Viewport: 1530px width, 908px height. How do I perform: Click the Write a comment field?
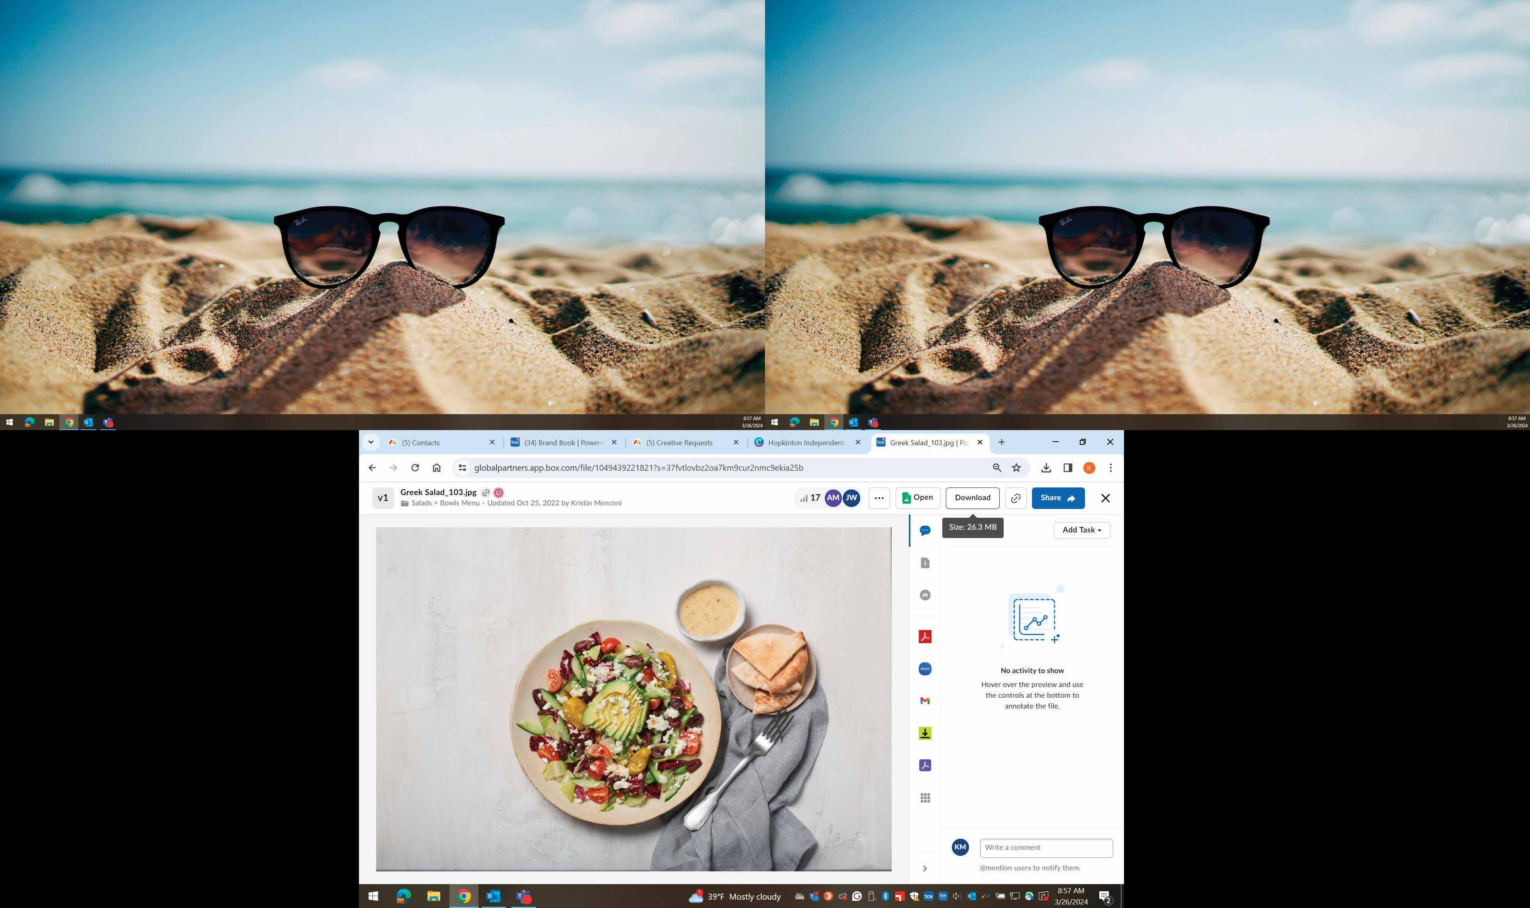[1045, 848]
